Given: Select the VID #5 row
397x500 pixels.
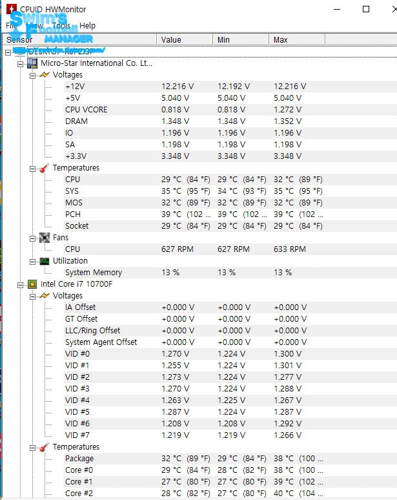Looking at the screenshot, I should (x=230, y=412).
